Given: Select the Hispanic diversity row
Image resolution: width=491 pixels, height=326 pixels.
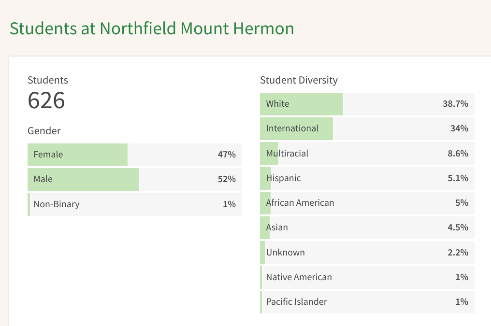Looking at the screenshot, I should 367,178.
